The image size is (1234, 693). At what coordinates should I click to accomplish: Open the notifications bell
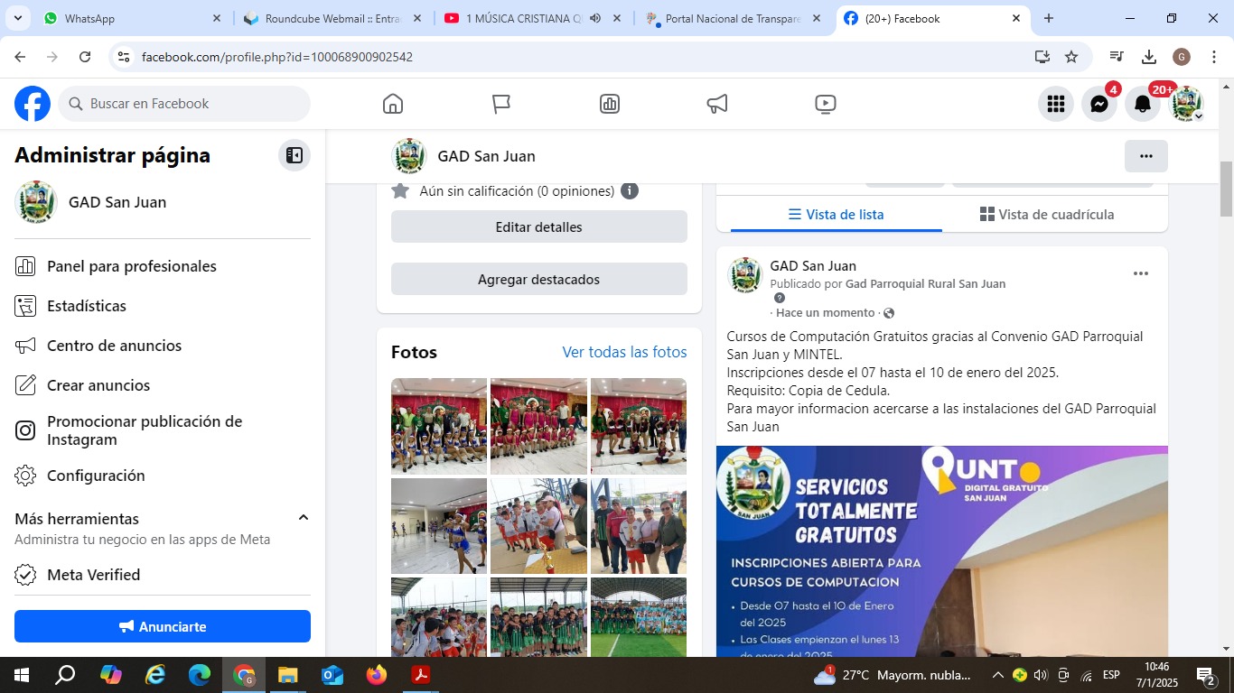click(x=1143, y=105)
